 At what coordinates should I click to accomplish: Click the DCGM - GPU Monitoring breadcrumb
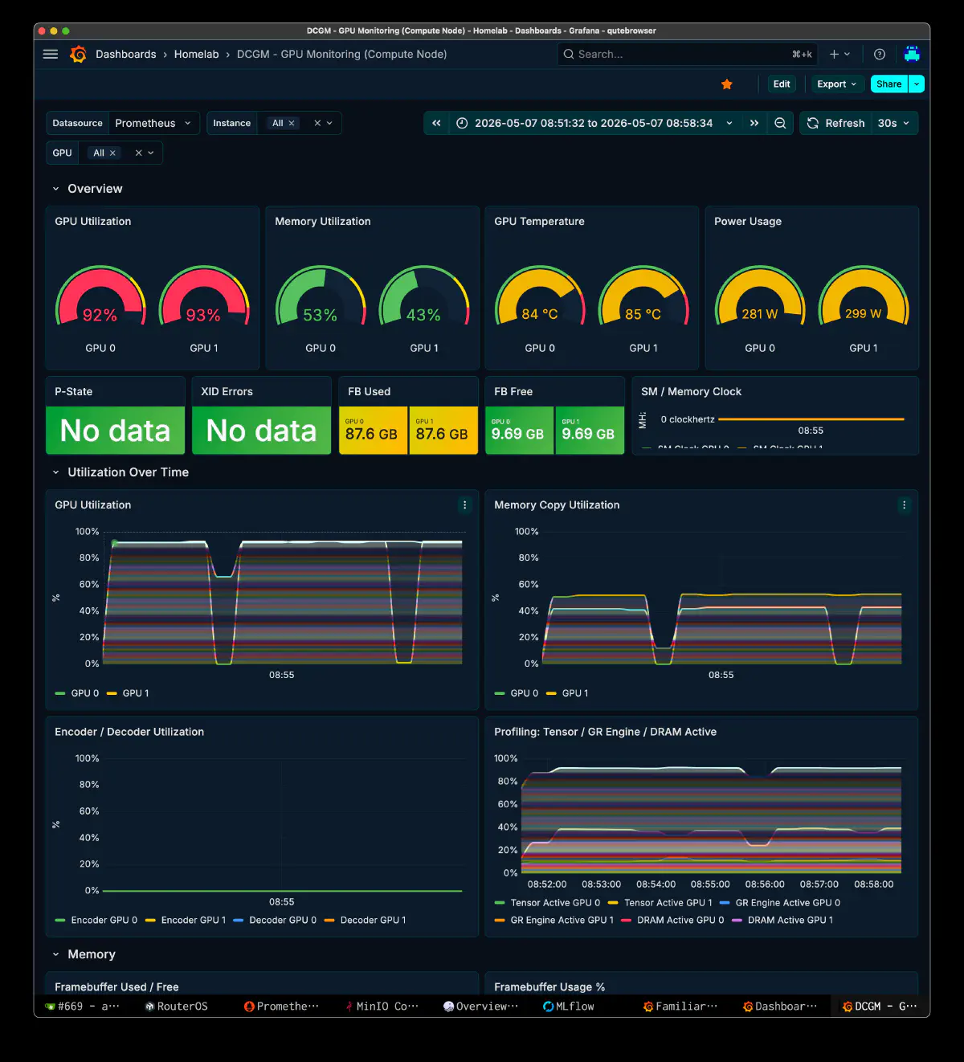click(341, 54)
